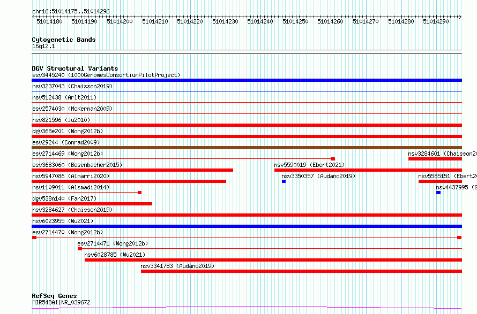The width and height of the screenshot is (477, 314).
Task: Click ruler position 51014200
Action: pyautogui.click(x=120, y=21)
